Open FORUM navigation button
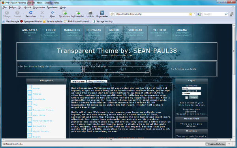Screen dimensions: 237x148 click(x=51, y=33)
